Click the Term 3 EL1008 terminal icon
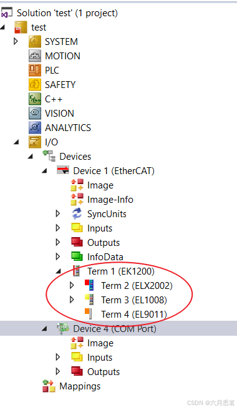The height and width of the screenshot is (410, 237). tap(89, 300)
